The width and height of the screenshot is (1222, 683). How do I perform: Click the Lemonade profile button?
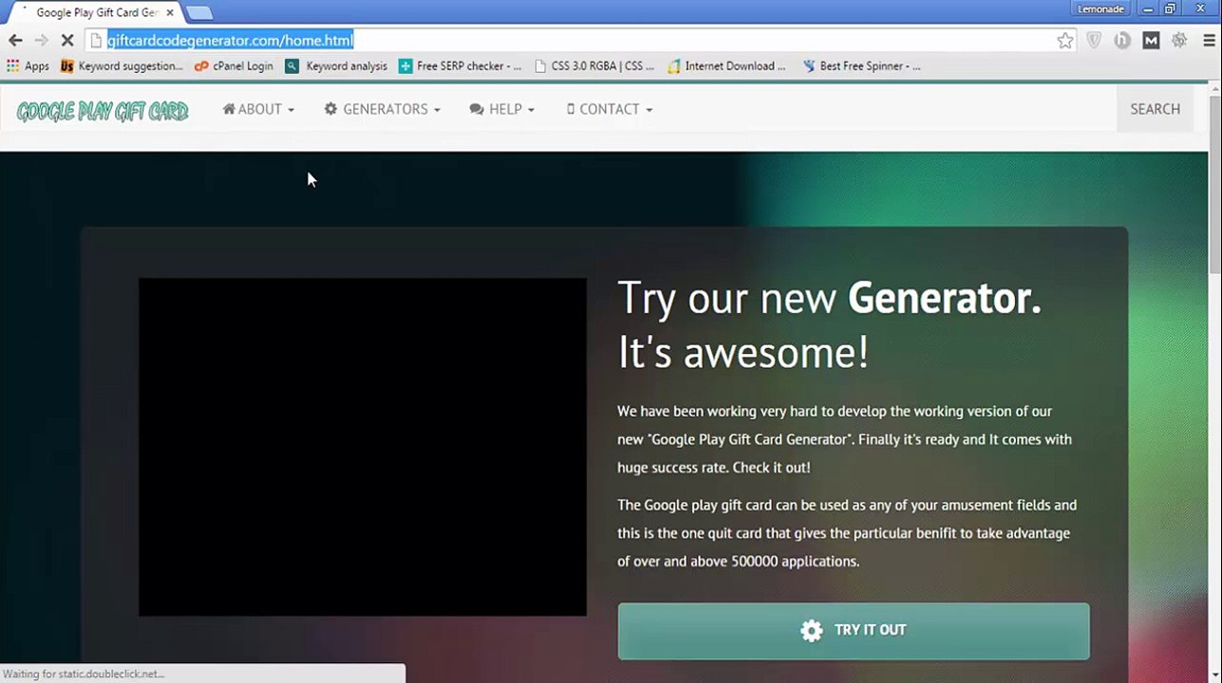[1100, 9]
